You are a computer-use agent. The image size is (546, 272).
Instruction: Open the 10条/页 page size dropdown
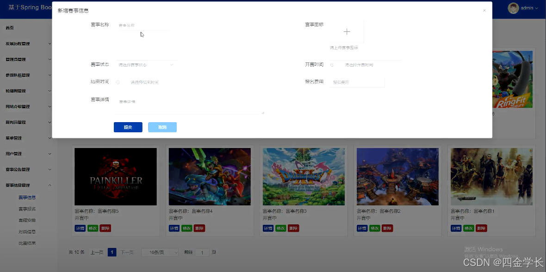160,252
